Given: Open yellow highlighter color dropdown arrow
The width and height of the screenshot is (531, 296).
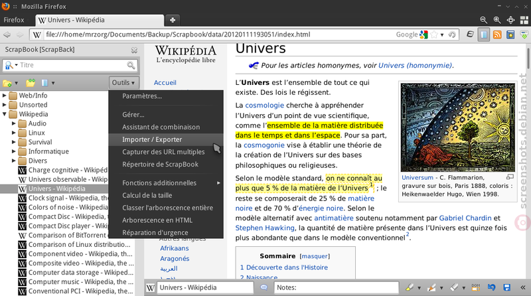Looking at the screenshot, I should coord(419,288).
